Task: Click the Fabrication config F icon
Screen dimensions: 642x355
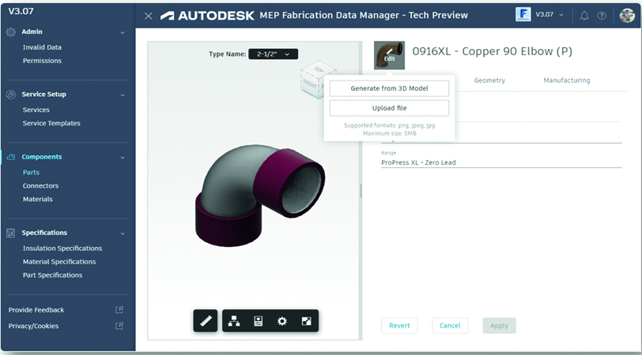Action: [523, 14]
